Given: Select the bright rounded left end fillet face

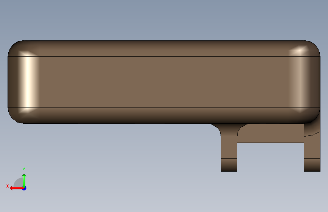Looking at the screenshot, I should [24, 82].
